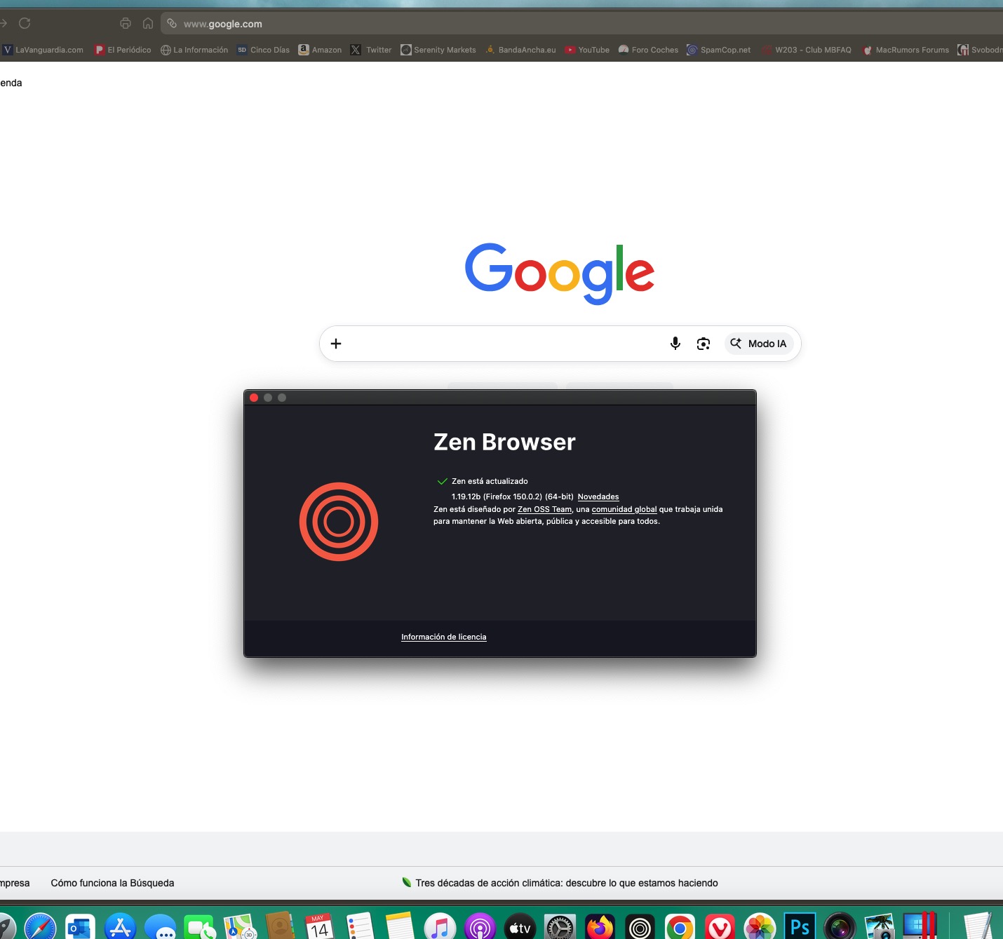Open the YouTube bookmark
The image size is (1003, 939).
[587, 50]
